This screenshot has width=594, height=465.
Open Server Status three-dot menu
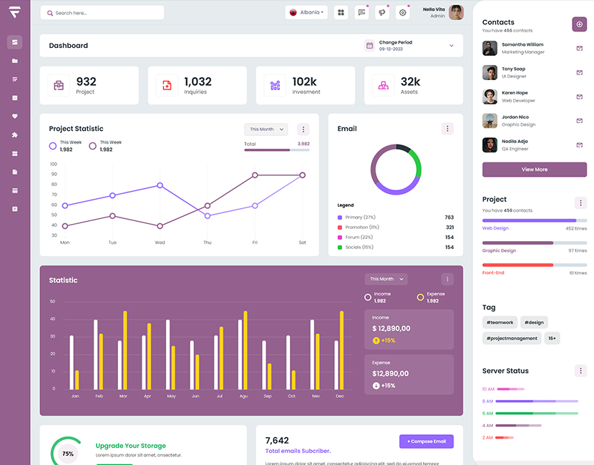(x=580, y=371)
